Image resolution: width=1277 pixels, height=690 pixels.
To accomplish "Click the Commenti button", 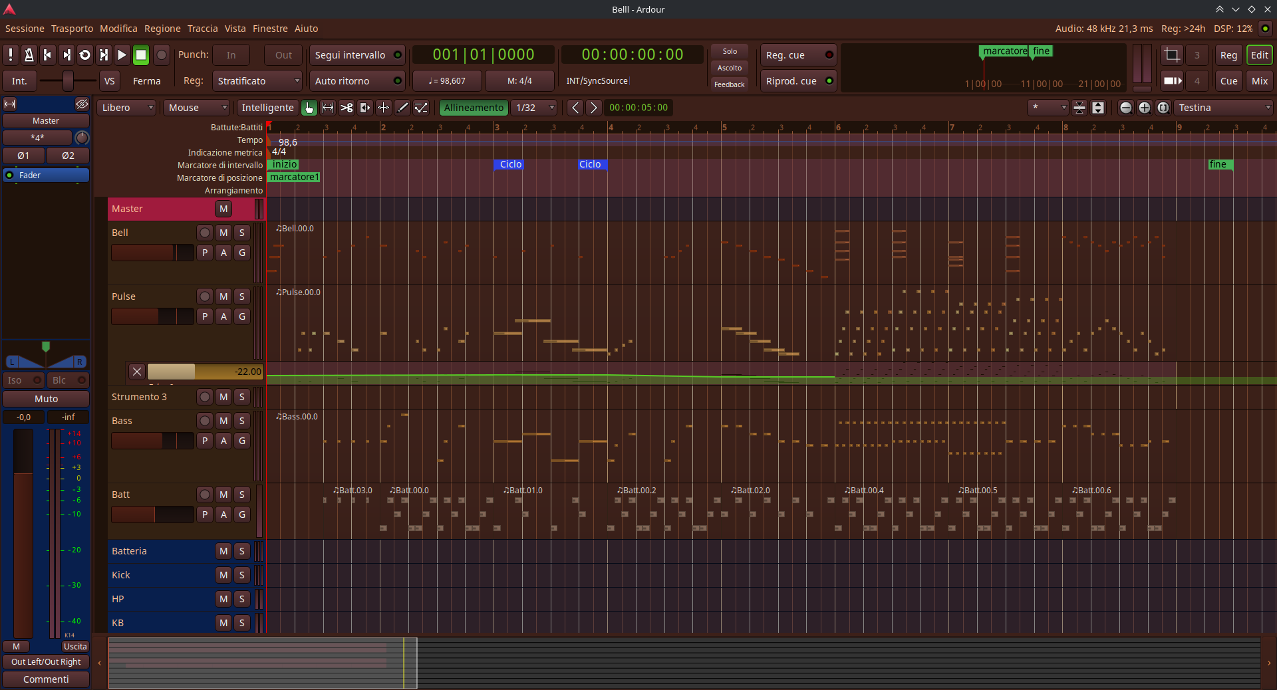I will [46, 679].
